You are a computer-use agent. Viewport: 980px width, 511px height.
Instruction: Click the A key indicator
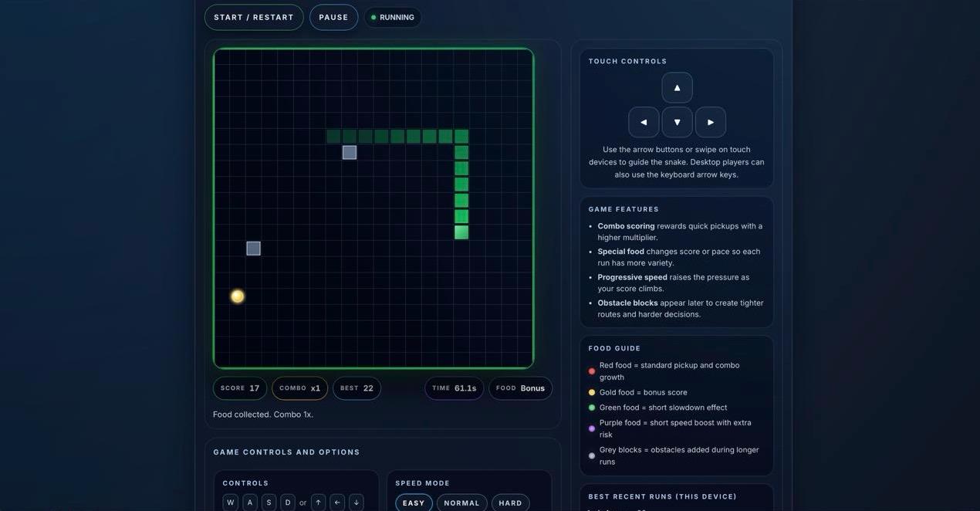tap(250, 503)
